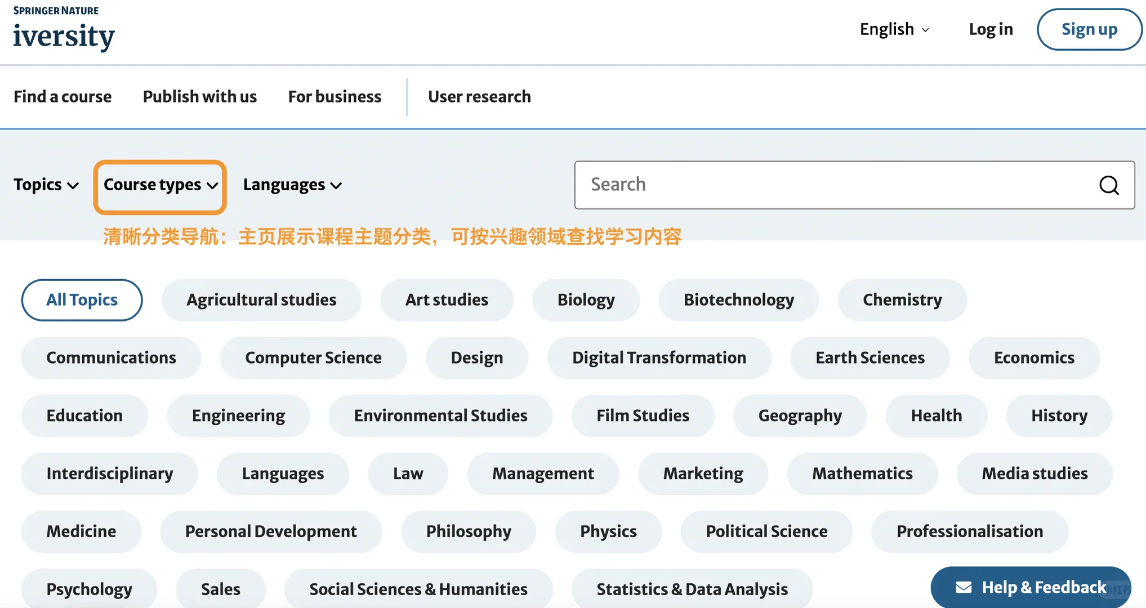Select the Biology topic pill
The width and height of the screenshot is (1146, 608).
point(586,299)
